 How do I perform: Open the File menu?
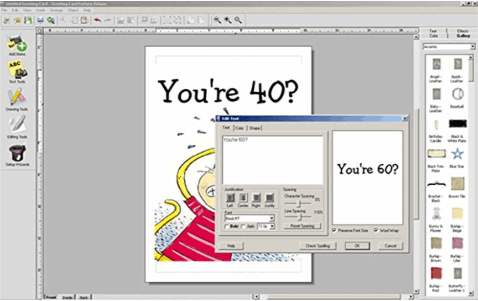point(4,10)
